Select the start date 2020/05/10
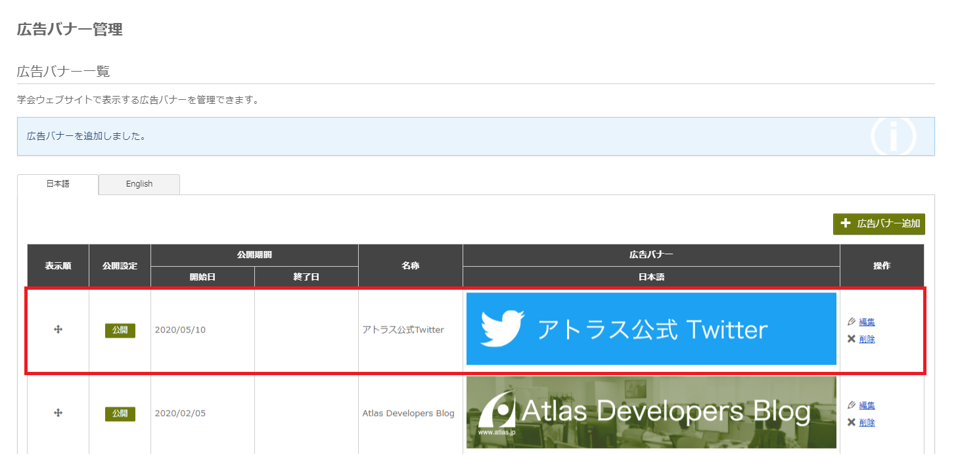This screenshot has width=958, height=454. click(x=180, y=330)
